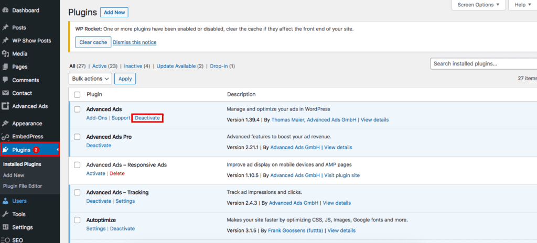The image size is (537, 243).
Task: Click the Appearance paintbrush icon
Action: pos(5,123)
